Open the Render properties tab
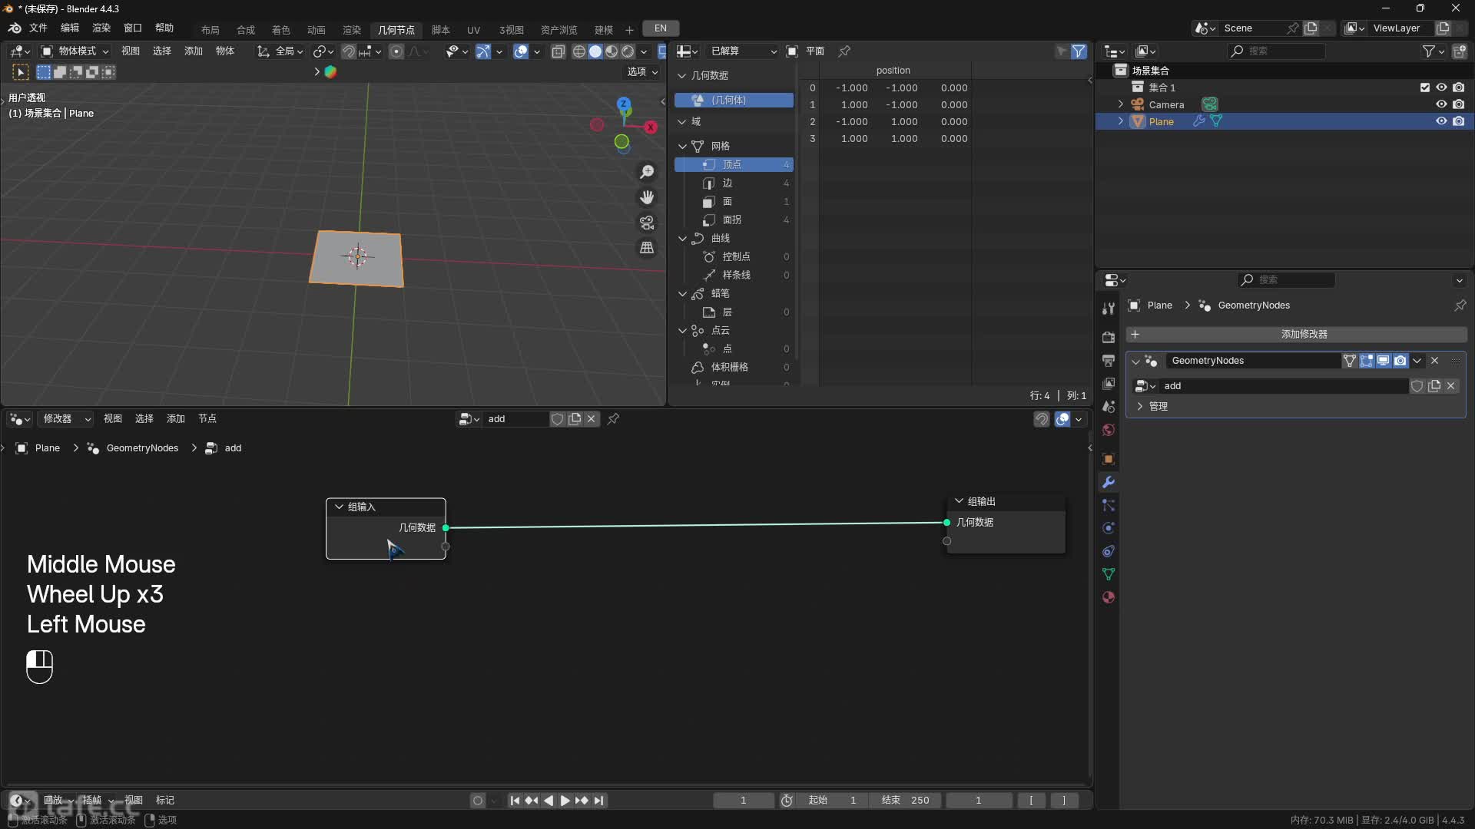 1108,337
